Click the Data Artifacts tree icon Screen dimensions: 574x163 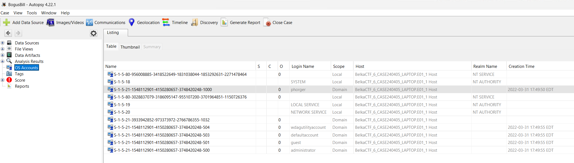tap(9, 55)
